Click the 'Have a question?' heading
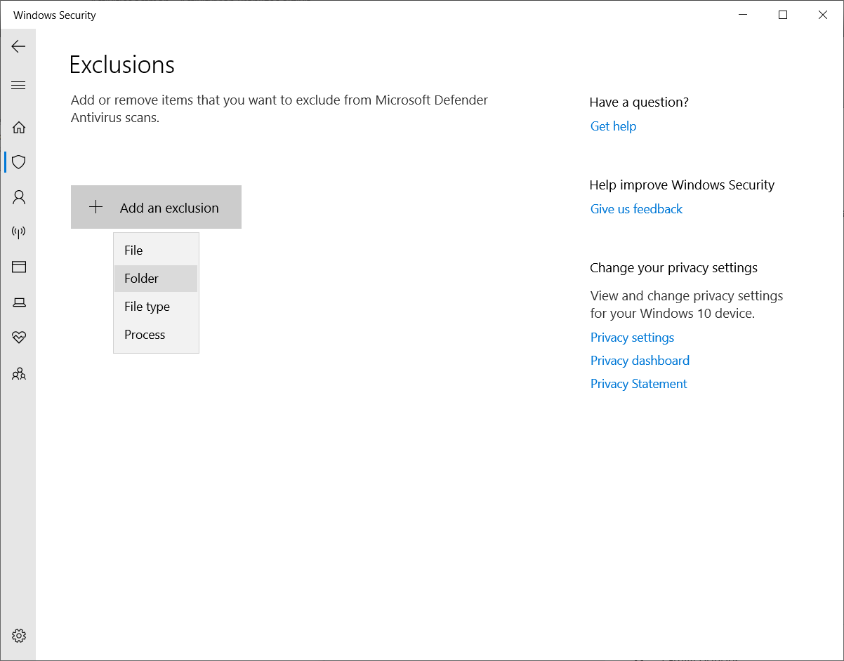 [x=639, y=102]
